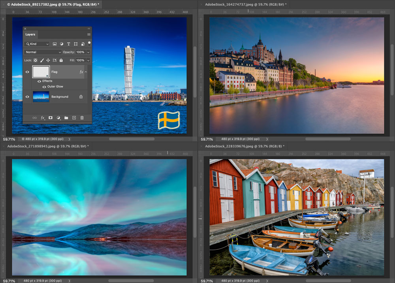
Task: Turn layer filtering on or off
Action: (x=89, y=43)
